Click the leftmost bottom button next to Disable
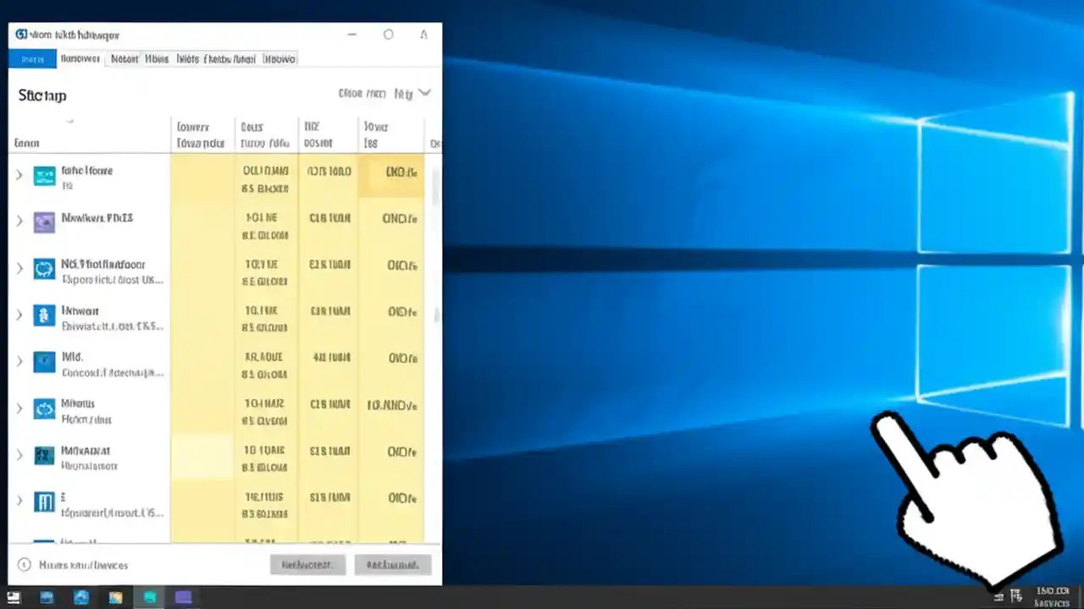The image size is (1084, 609). coord(307,564)
